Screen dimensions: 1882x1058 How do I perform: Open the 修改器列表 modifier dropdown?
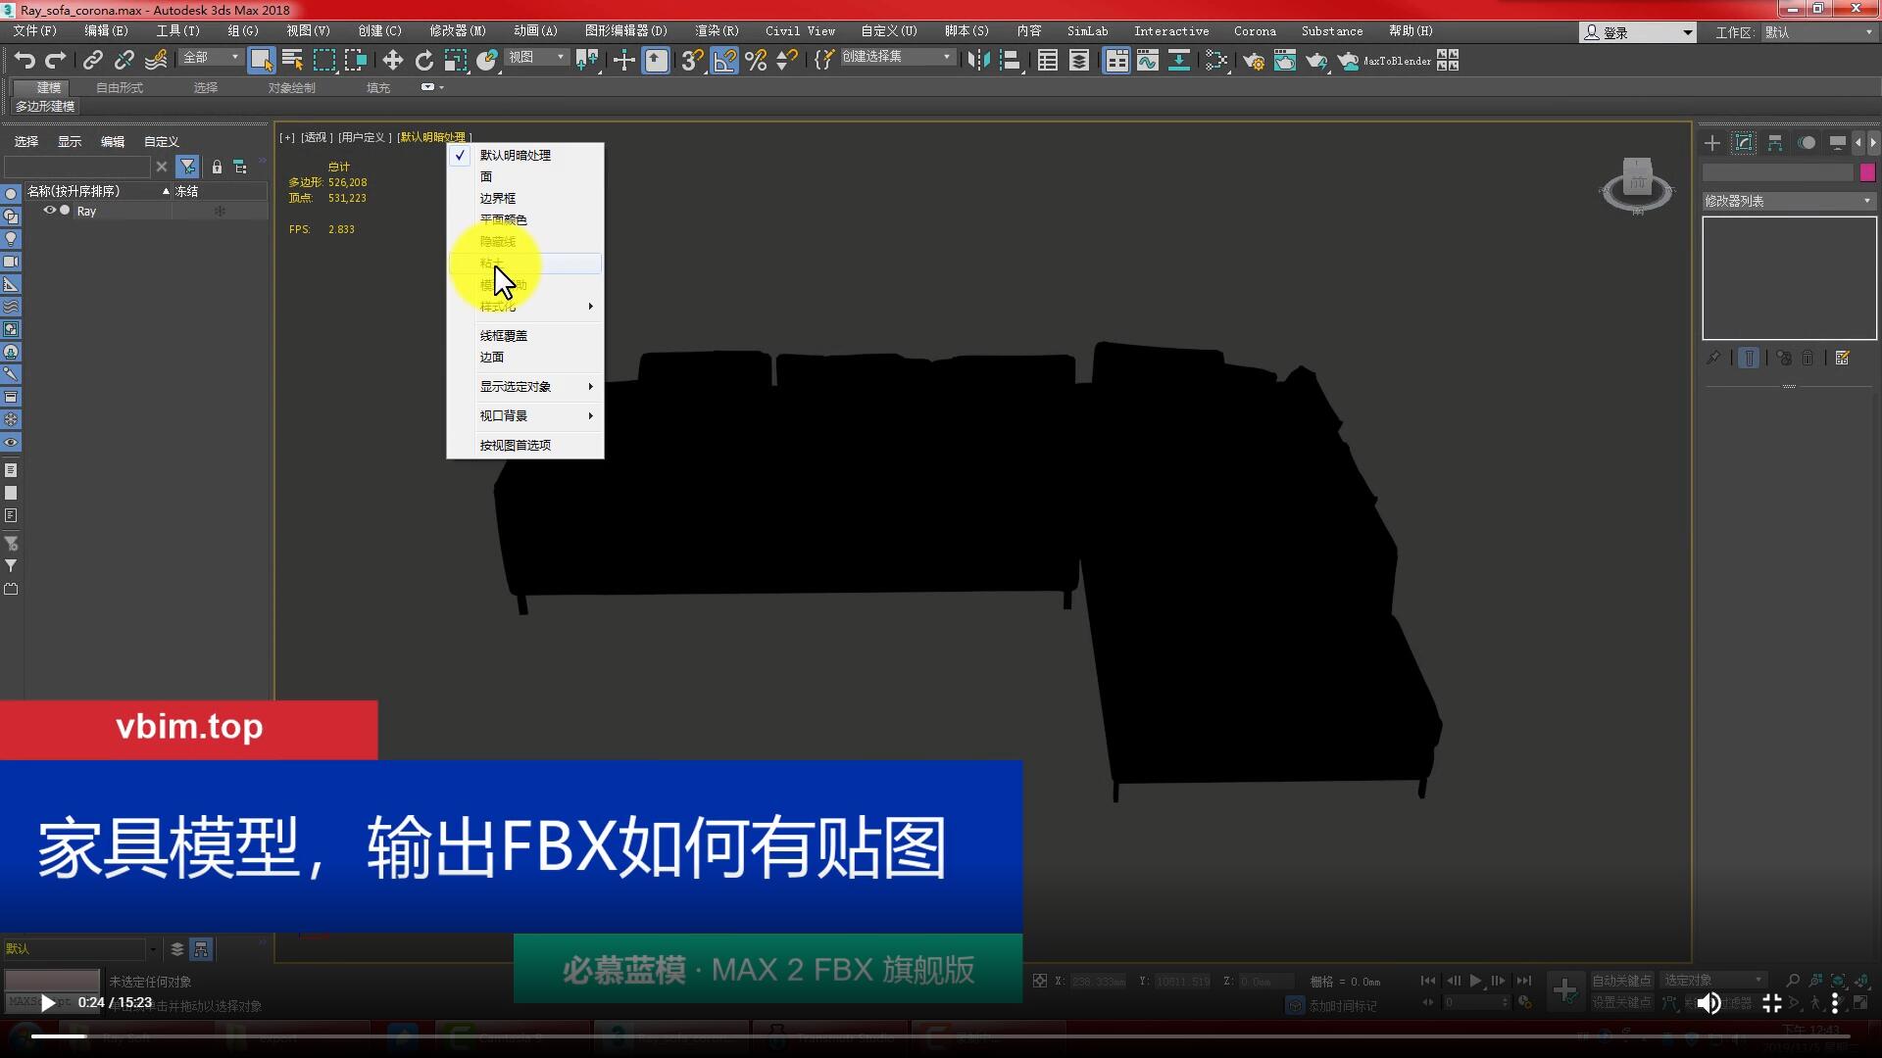[1788, 201]
